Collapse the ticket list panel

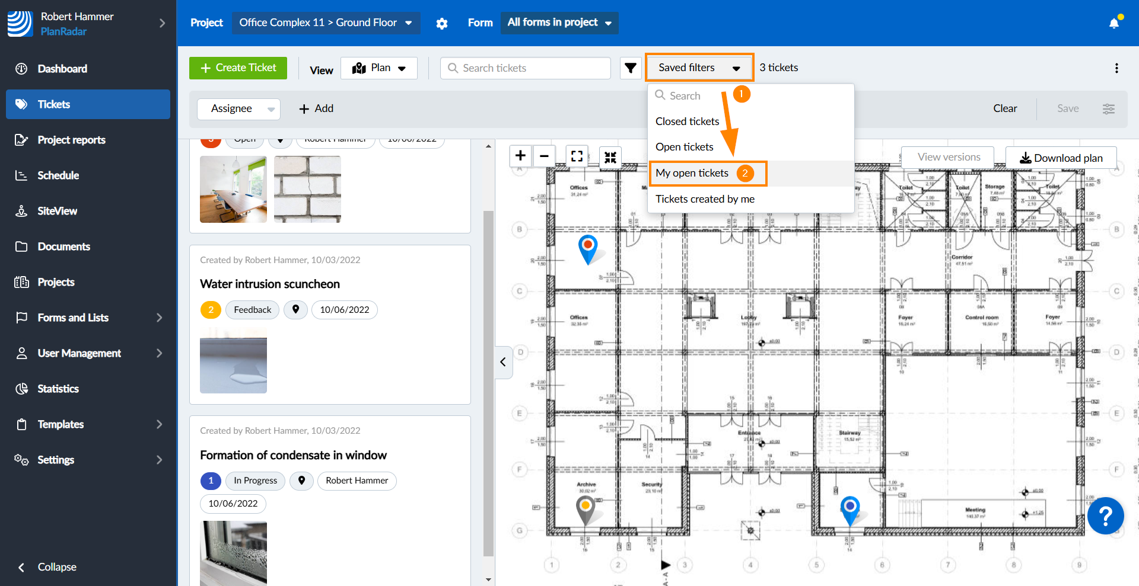(x=503, y=362)
